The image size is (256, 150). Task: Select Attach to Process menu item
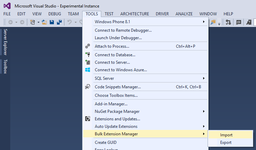coord(145,46)
